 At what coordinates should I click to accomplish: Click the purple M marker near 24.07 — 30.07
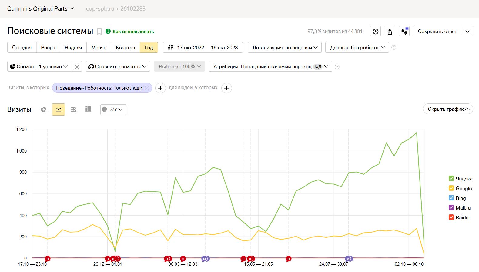pyautogui.click(x=348, y=259)
